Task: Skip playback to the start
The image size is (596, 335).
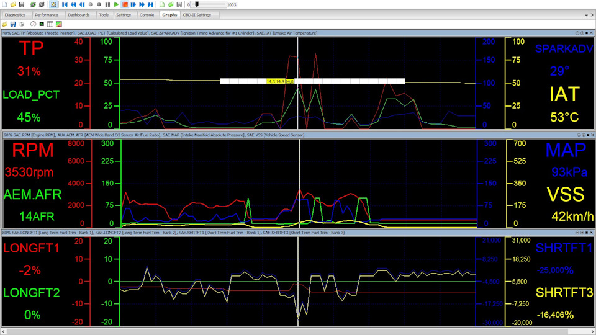Action: coord(65,4)
